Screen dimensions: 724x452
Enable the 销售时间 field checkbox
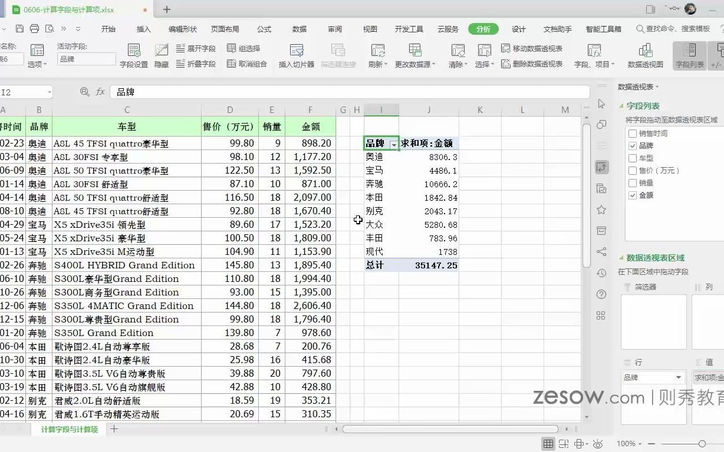[x=631, y=132]
